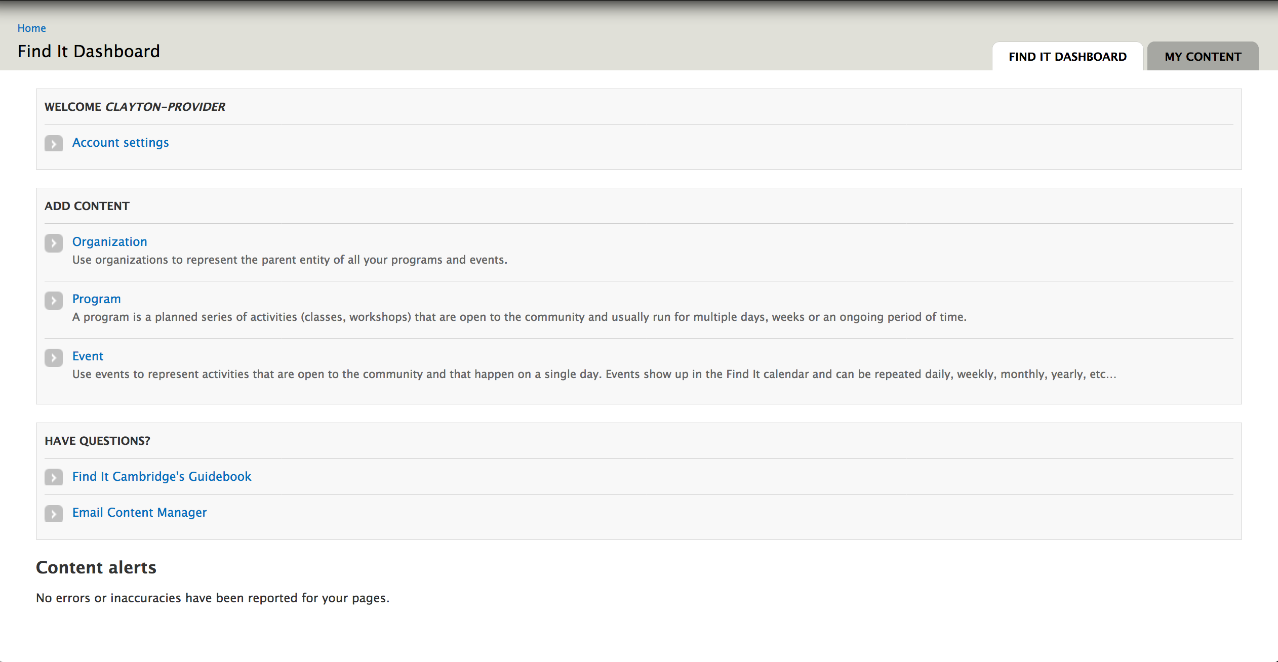Click the Organization add content link
The image size is (1278, 662).
point(109,240)
